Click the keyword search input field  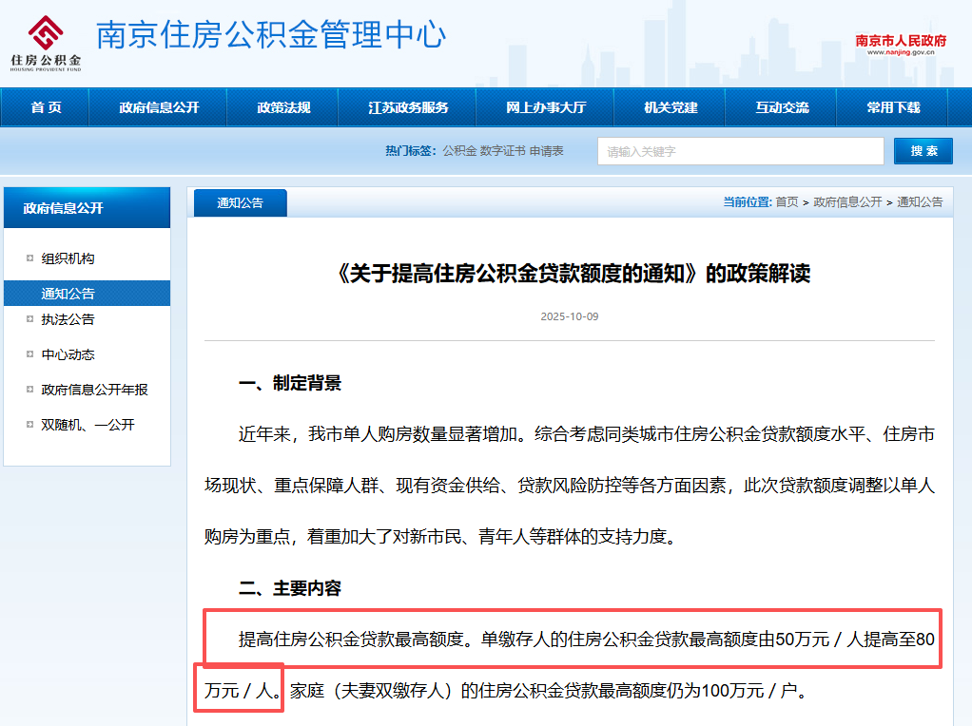pyautogui.click(x=740, y=151)
